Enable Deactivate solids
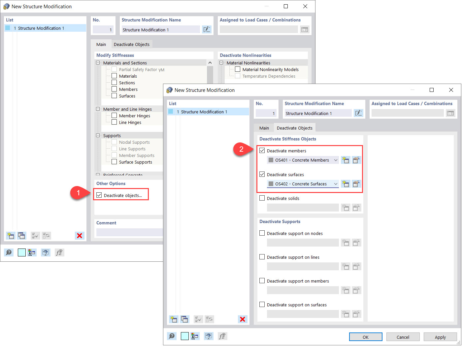462x347 pixels. click(x=262, y=198)
